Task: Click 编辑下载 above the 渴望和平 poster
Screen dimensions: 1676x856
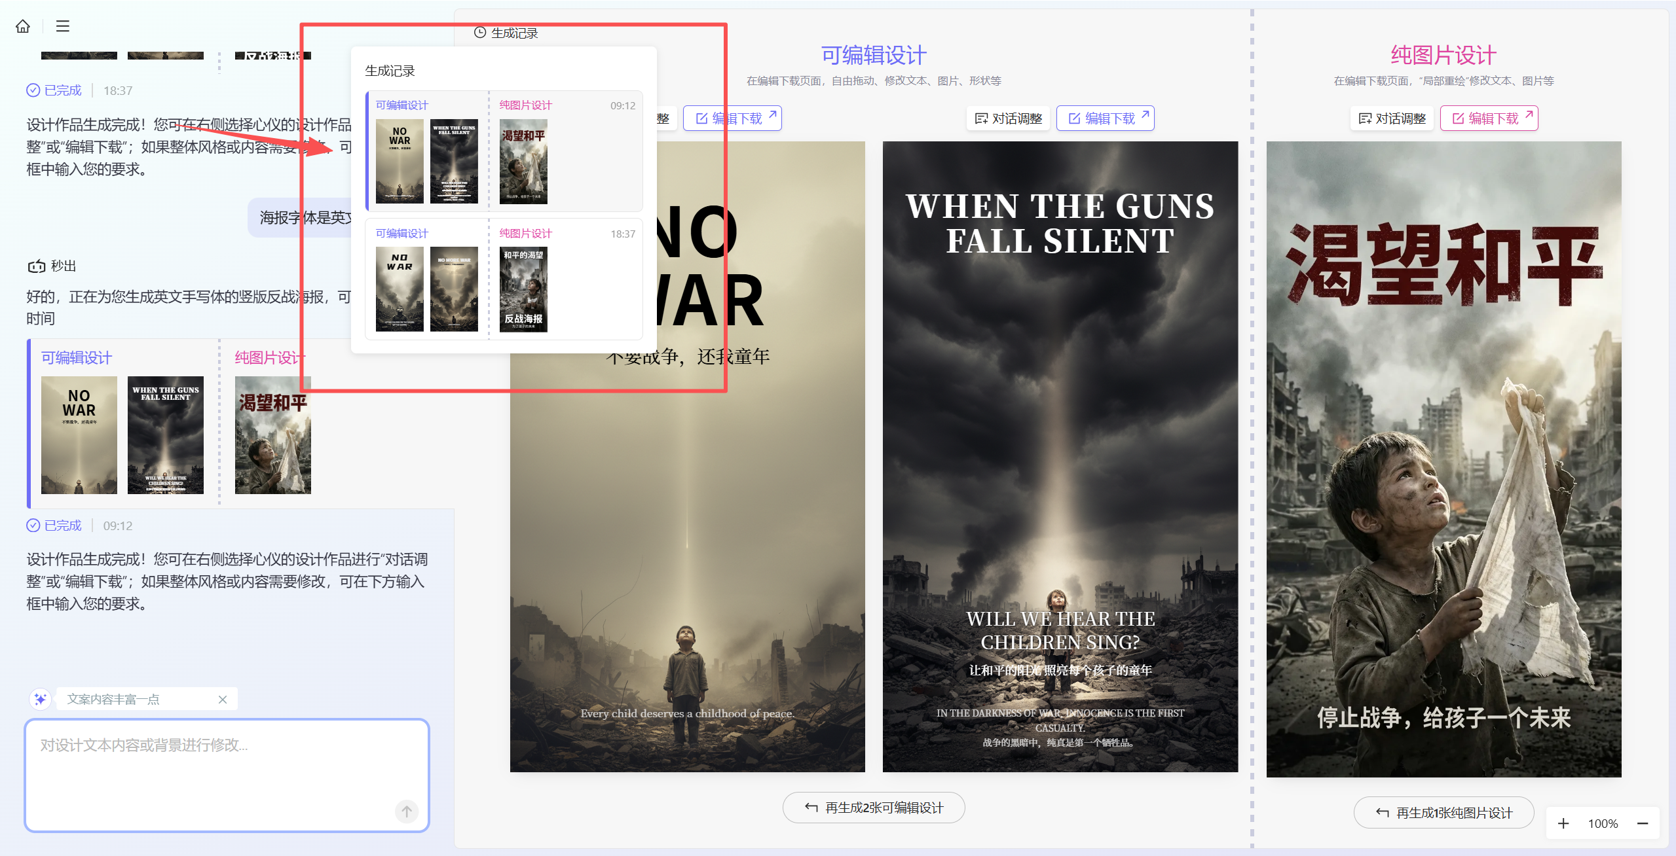Action: click(x=1489, y=118)
